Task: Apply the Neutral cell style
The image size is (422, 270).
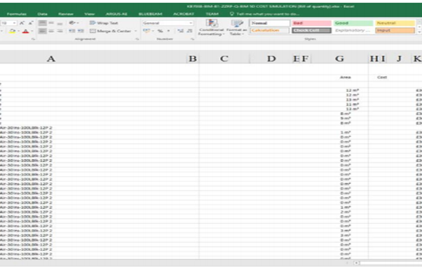Action: coord(395,23)
